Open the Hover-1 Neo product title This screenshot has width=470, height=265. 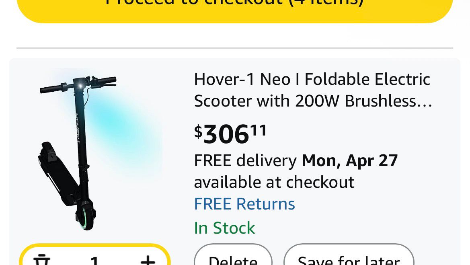pos(312,80)
